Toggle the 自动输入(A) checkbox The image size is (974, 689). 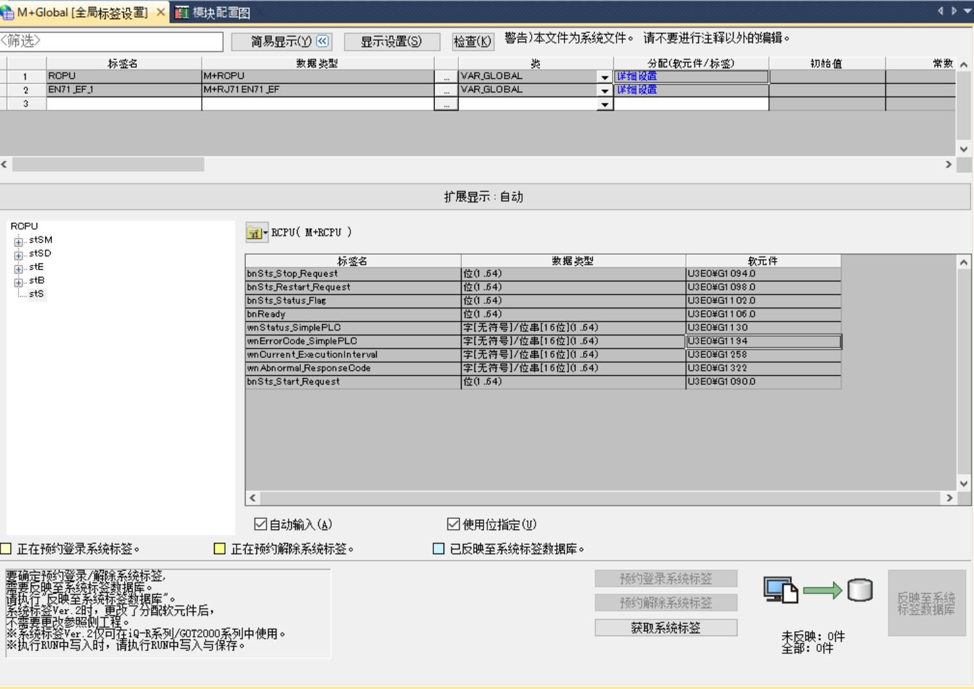coord(260,524)
